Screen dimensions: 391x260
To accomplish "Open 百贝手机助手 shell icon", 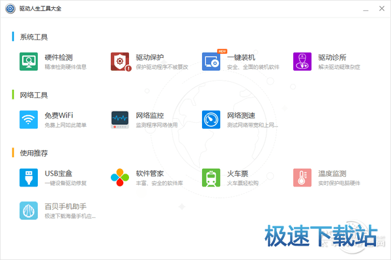I will click(x=29, y=211).
